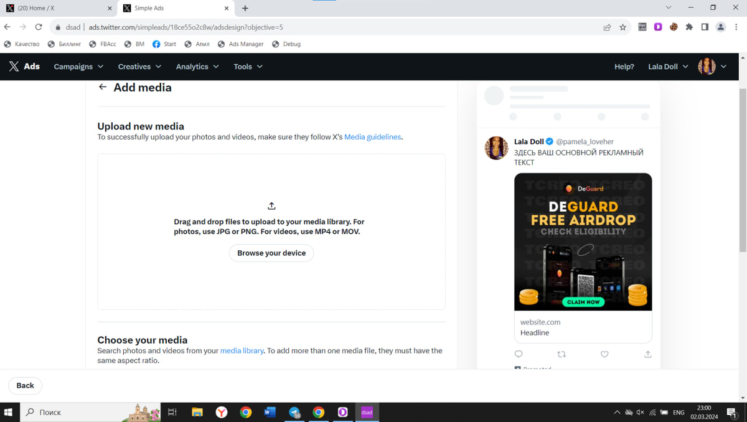Image resolution: width=747 pixels, height=422 pixels.
Task: Open the Chrome profile icon
Action: tap(721, 27)
